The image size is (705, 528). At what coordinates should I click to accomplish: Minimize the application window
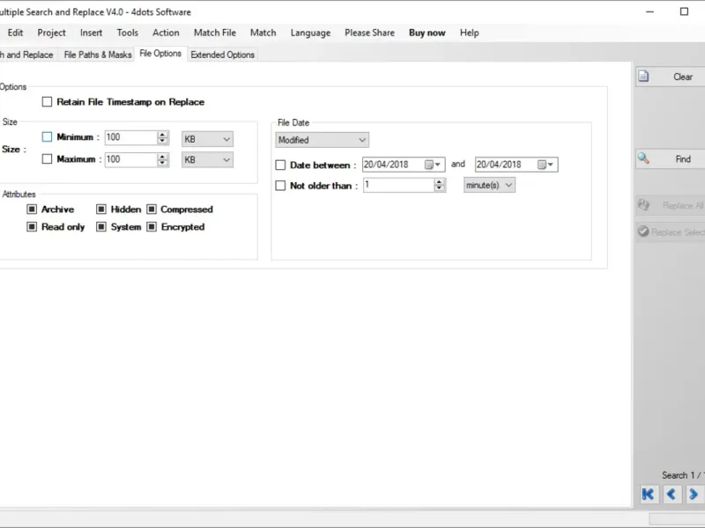[649, 11]
